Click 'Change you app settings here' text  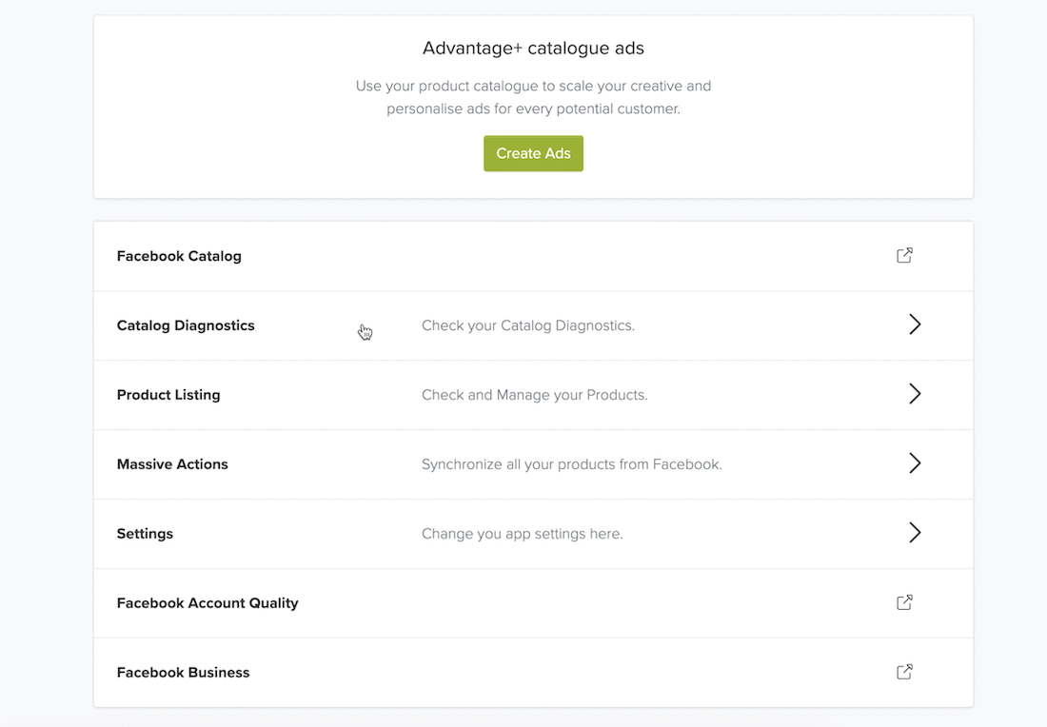point(522,534)
